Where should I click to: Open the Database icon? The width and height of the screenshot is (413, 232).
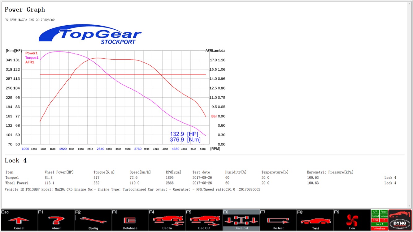(130, 220)
